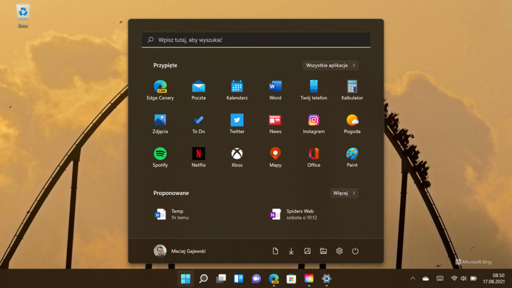This screenshot has height=288, width=512.
Task: Launch the Office app
Action: [x=313, y=157]
